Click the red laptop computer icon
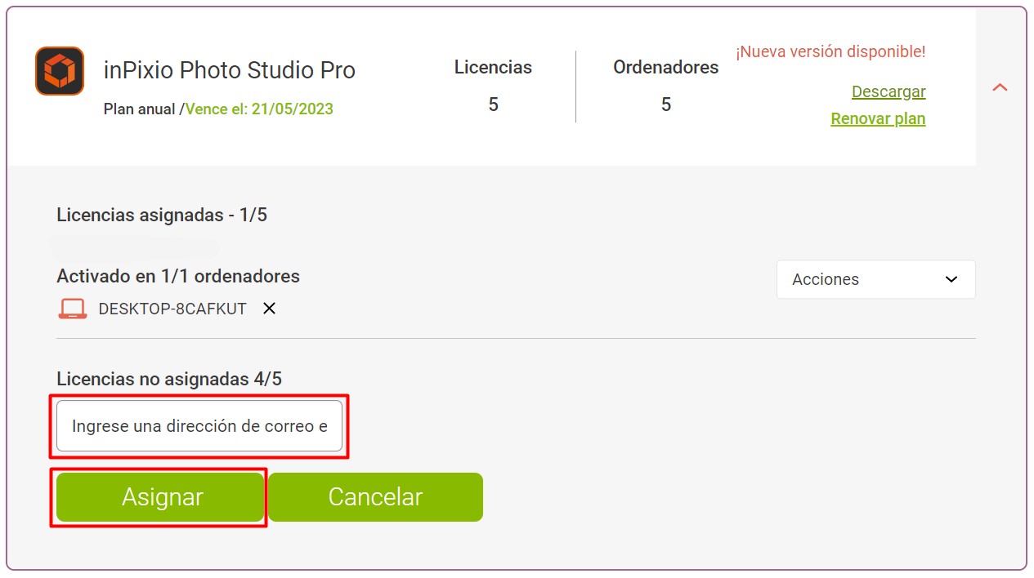The height and width of the screenshot is (578, 1034). pyautogui.click(x=73, y=309)
